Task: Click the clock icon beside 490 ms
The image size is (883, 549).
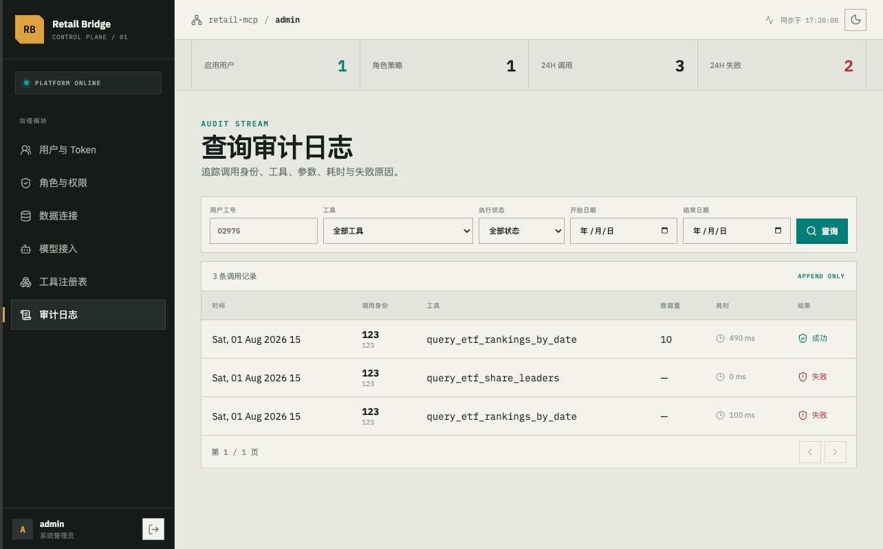Action: tap(721, 339)
